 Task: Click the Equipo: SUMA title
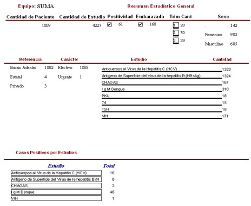tap(36, 6)
